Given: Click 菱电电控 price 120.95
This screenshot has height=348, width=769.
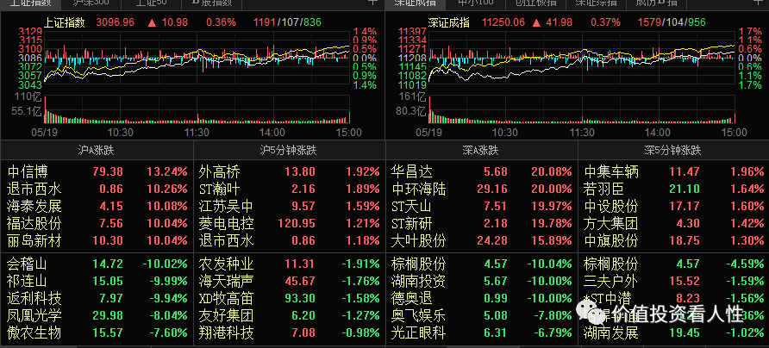Looking at the screenshot, I should point(297,223).
